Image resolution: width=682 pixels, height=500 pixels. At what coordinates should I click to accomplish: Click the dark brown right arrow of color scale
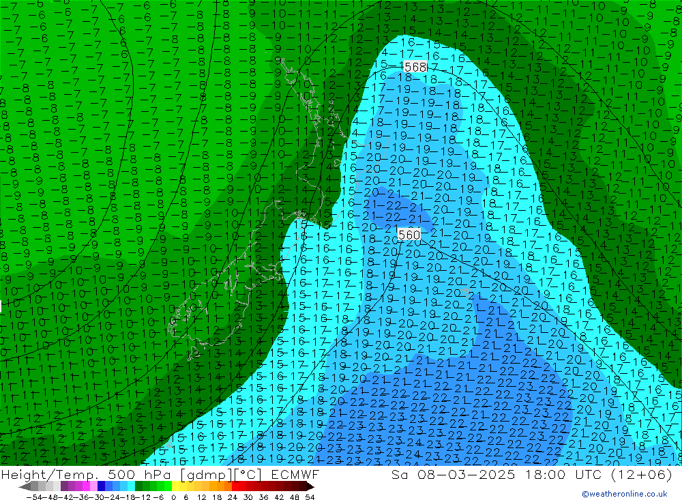pos(310,486)
